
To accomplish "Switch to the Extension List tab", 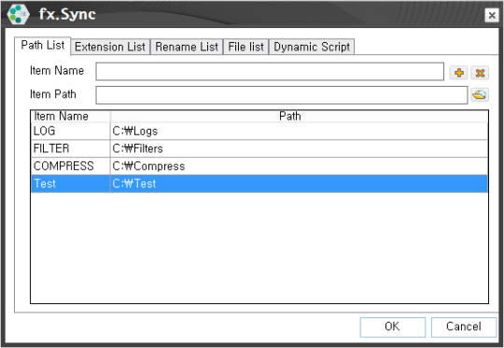I will coord(110,47).
